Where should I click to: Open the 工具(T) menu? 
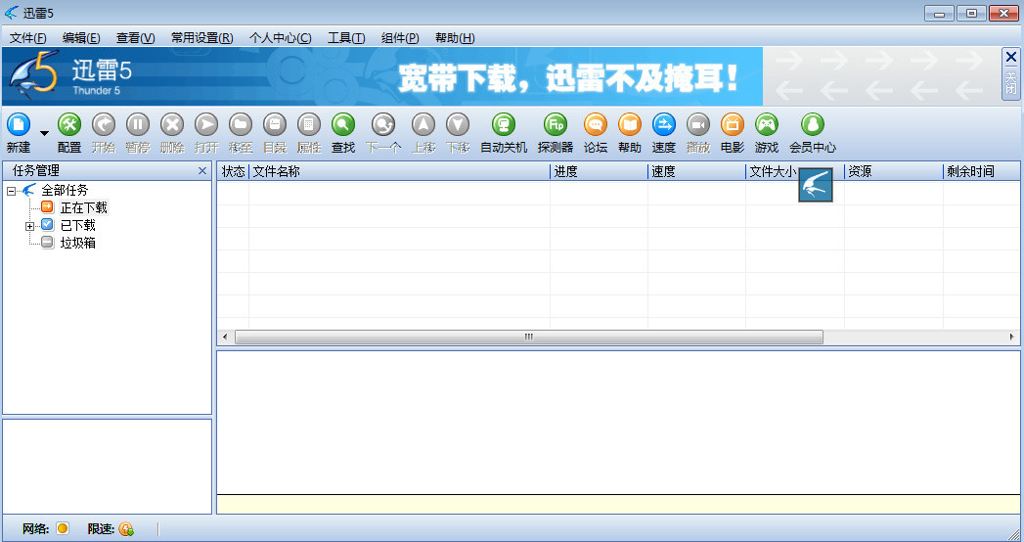[346, 38]
